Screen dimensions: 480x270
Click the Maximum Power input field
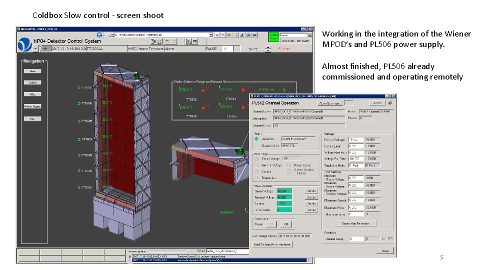pyautogui.click(x=356, y=207)
